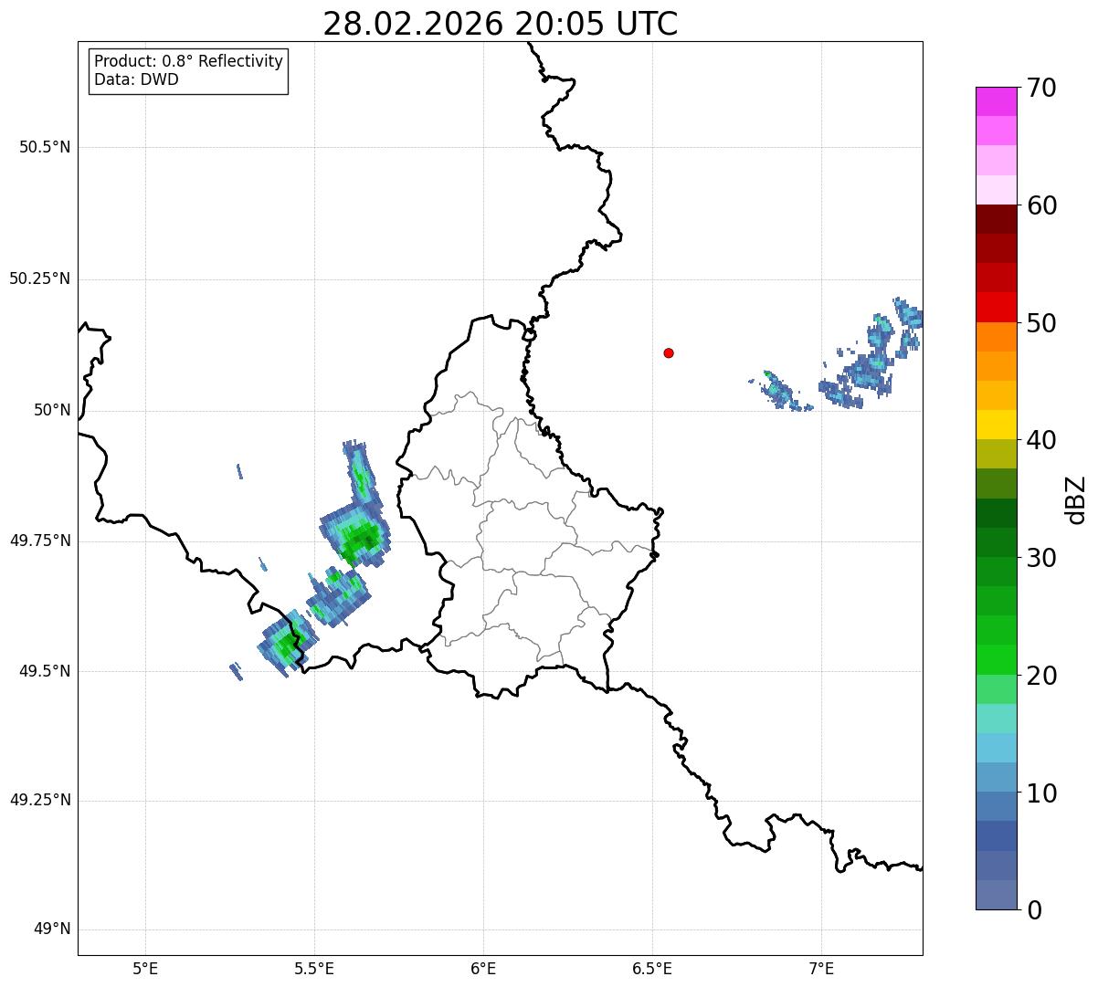Viewport: 1098px width, 987px height.
Task: Click the 49.25°N latitude label
Action: pos(40,800)
